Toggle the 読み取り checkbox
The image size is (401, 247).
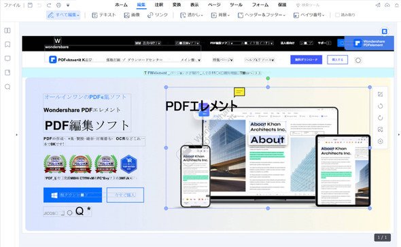tap(337, 15)
